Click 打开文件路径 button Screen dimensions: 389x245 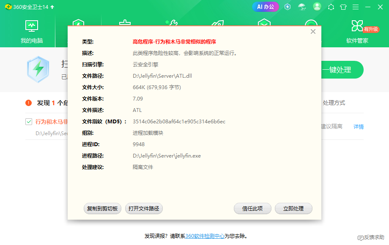point(144,209)
